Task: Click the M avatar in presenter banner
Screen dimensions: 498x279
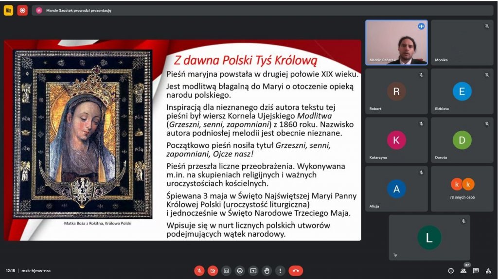Action: [39, 11]
